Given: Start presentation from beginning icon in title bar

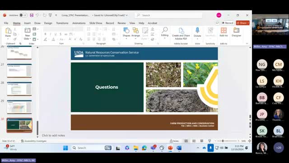Looking at the screenshot, I should pos(50,15).
